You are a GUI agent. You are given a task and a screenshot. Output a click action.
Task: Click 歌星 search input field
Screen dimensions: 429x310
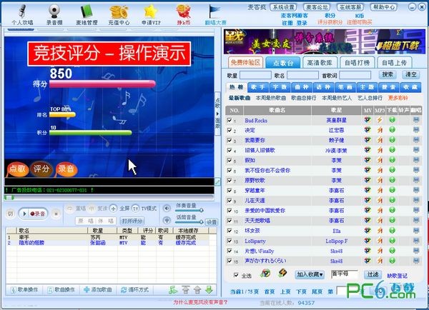[255, 75]
